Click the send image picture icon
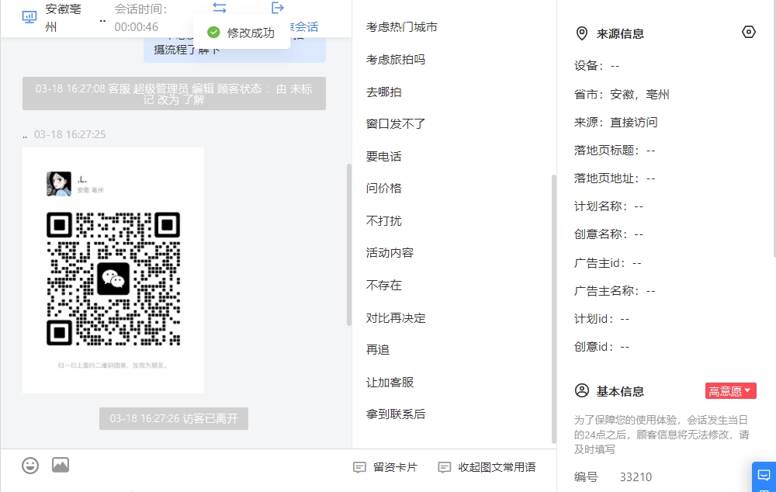Image resolution: width=776 pixels, height=492 pixels. point(61,465)
